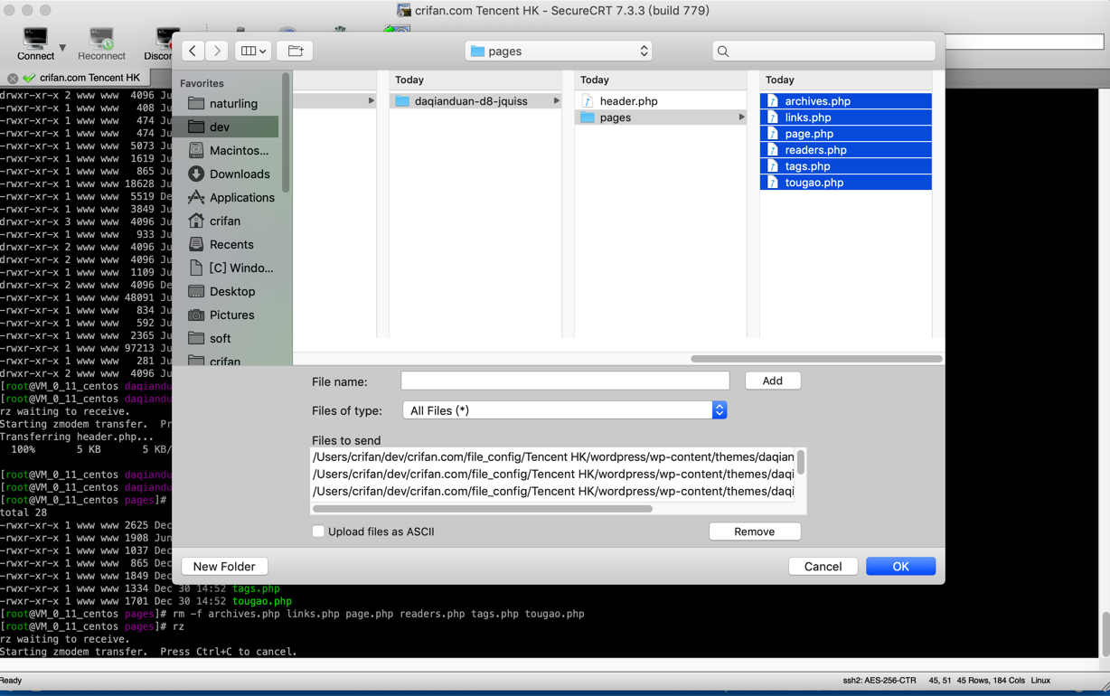Image resolution: width=1110 pixels, height=696 pixels.
Task: Click horizontal scrollbar of column browser
Action: pyautogui.click(x=816, y=359)
